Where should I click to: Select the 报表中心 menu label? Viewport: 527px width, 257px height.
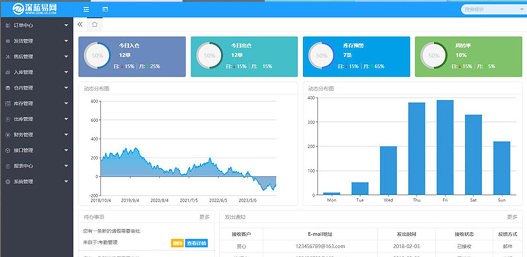click(x=23, y=166)
